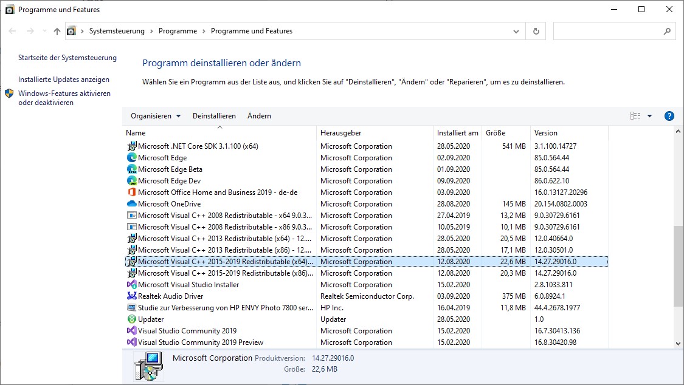Expand the view options dropdown arrow
The width and height of the screenshot is (684, 385).
click(x=649, y=116)
